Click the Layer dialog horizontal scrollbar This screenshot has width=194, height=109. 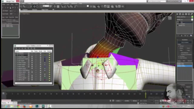tap(33, 83)
